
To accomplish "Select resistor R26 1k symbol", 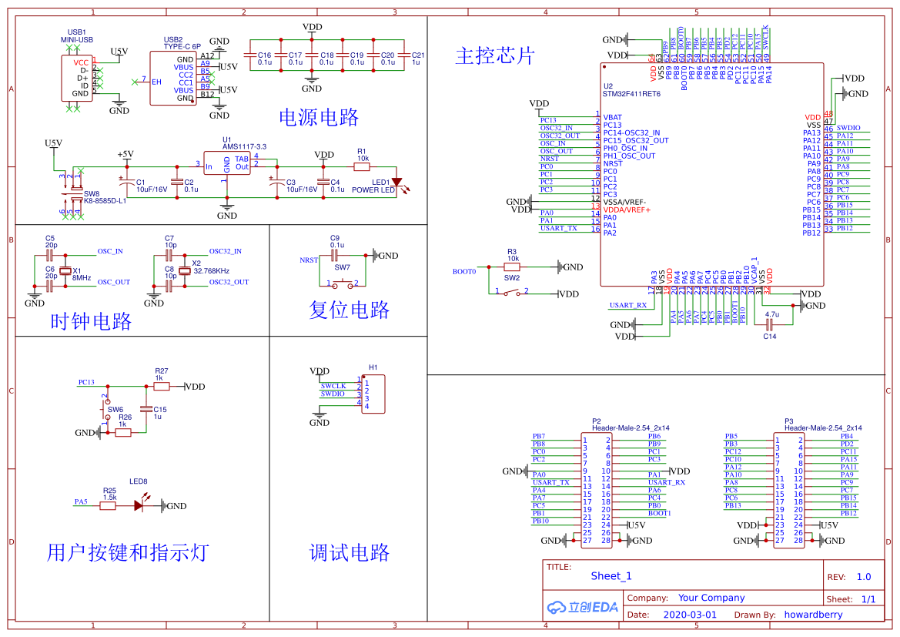I will point(123,433).
